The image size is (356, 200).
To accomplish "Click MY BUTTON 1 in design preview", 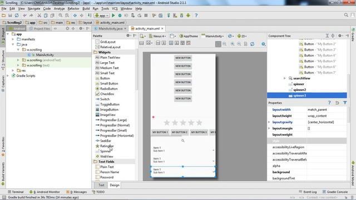I will 160,132.
